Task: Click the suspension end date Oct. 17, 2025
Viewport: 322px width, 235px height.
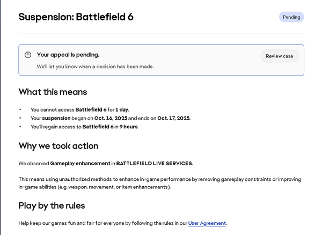Action: [x=173, y=118]
